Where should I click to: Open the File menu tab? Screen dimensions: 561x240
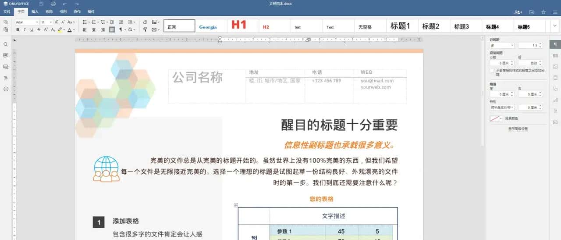coord(7,11)
